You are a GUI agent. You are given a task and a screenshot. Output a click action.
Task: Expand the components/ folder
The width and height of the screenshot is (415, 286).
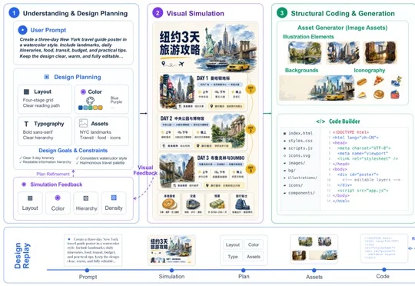pyautogui.click(x=300, y=193)
